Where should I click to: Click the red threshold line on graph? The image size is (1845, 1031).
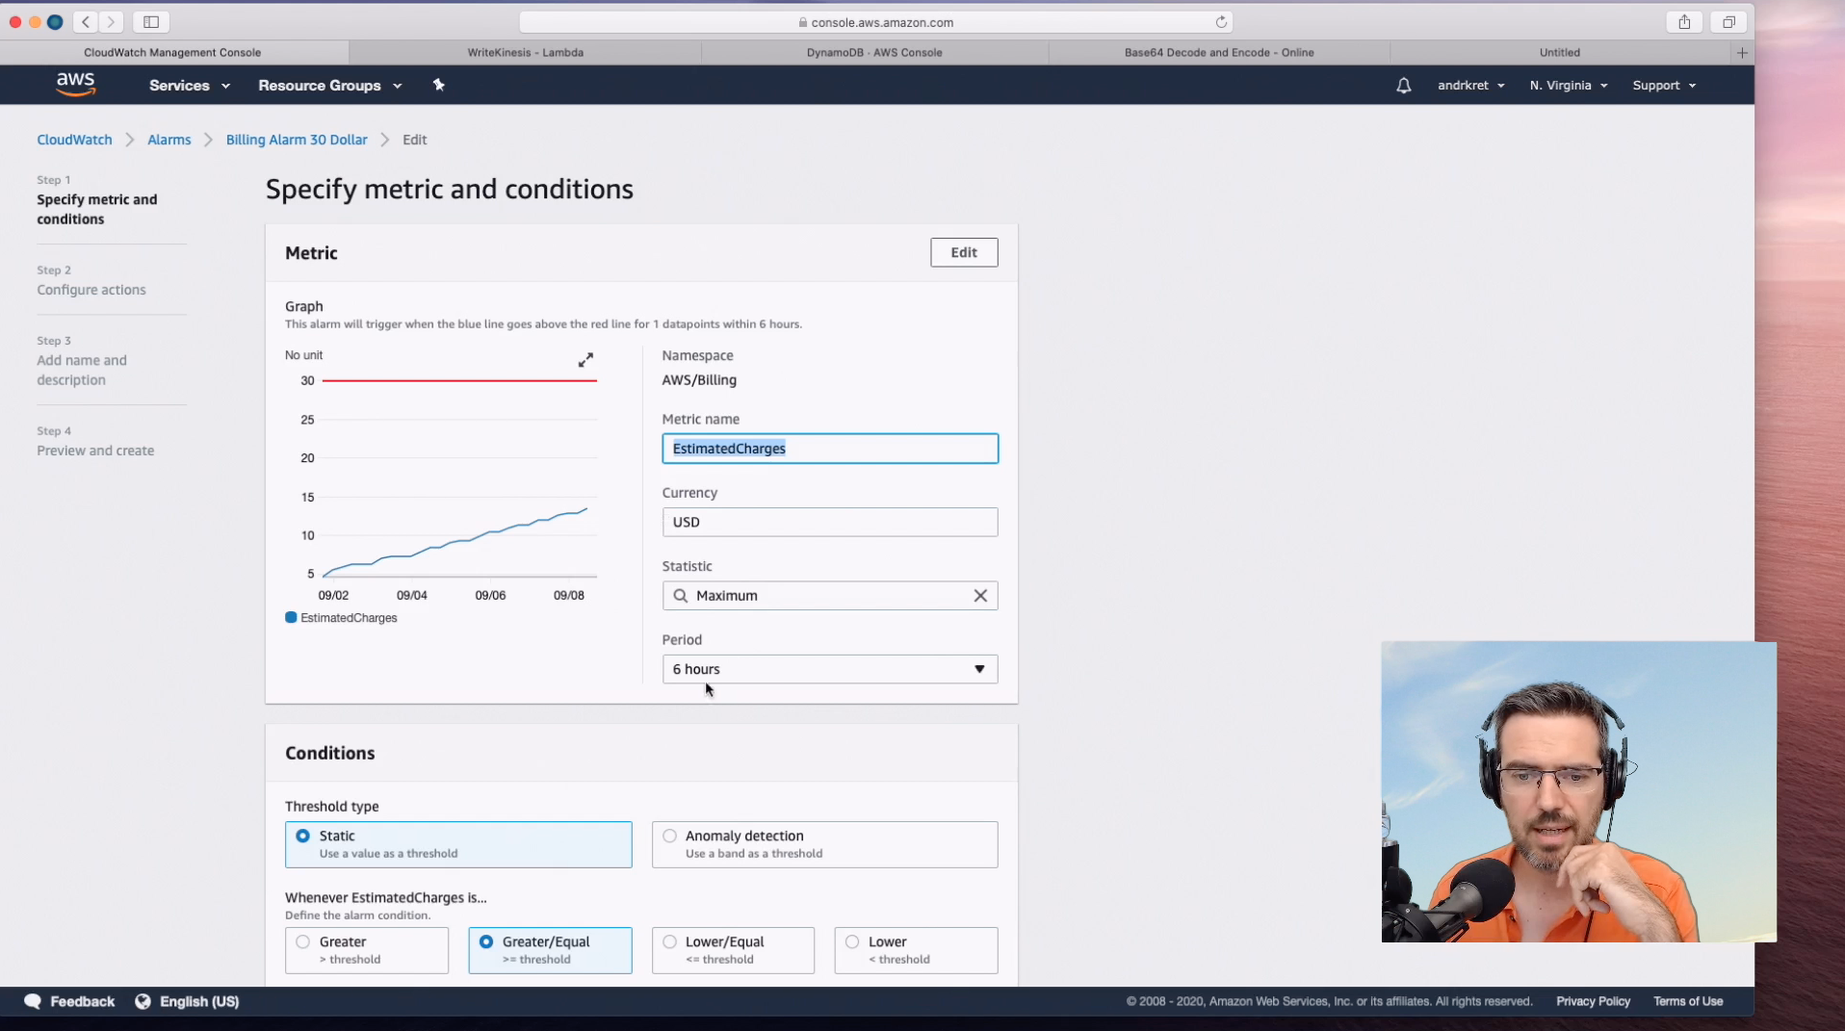point(459,380)
